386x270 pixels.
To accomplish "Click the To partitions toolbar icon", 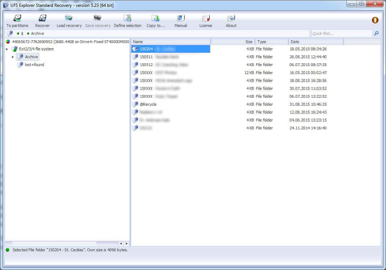I will [17, 19].
